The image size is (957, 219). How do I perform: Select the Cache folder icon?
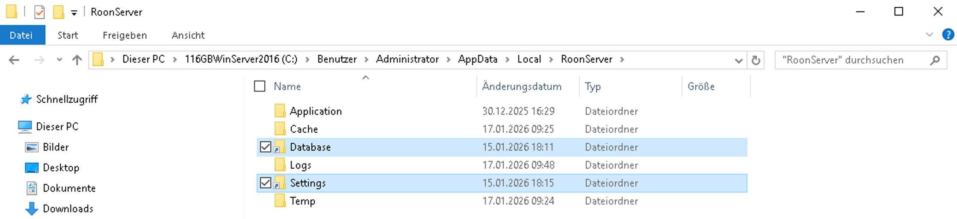point(280,129)
